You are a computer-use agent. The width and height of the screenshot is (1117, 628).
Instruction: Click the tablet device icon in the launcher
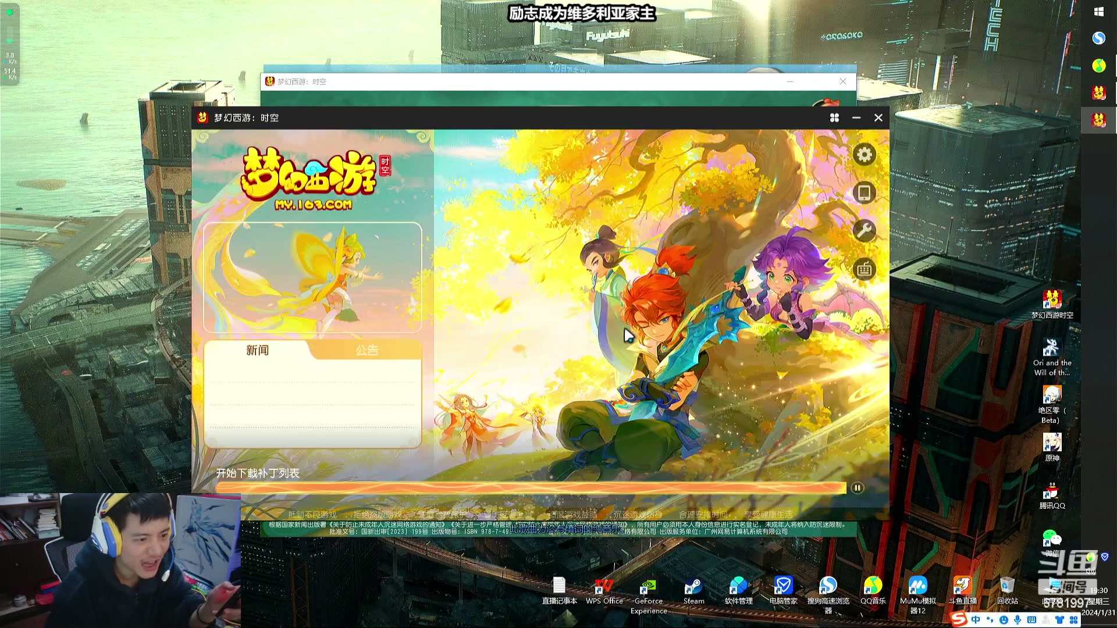(865, 193)
